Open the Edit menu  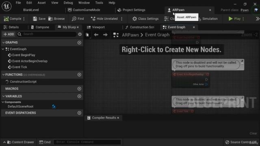[x=29, y=3]
